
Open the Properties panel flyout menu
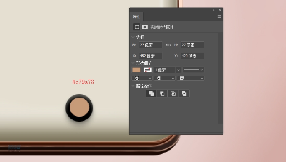pos(219,16)
